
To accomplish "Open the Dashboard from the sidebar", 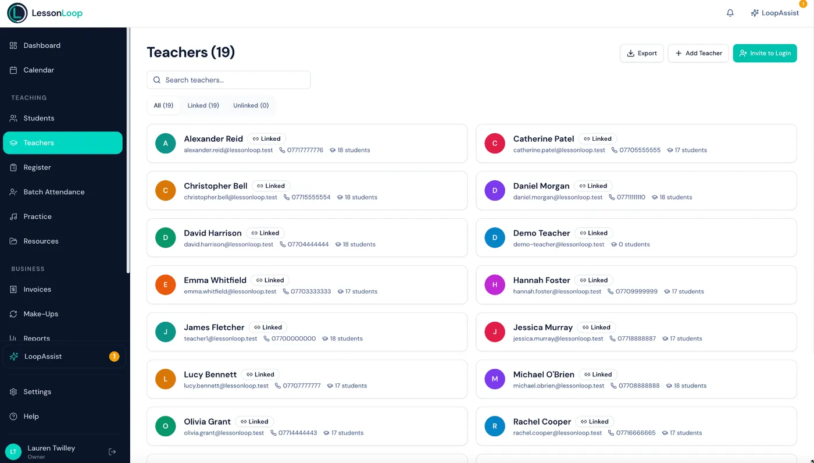I will point(41,45).
